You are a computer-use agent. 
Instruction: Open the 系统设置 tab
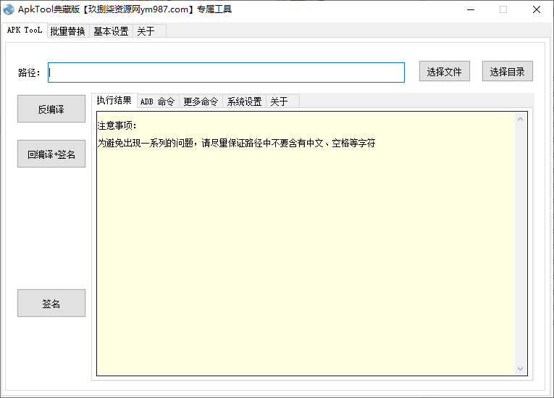[x=244, y=101]
